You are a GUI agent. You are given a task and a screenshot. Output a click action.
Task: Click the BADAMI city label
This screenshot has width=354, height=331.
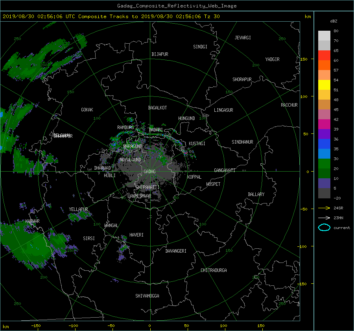(x=156, y=130)
